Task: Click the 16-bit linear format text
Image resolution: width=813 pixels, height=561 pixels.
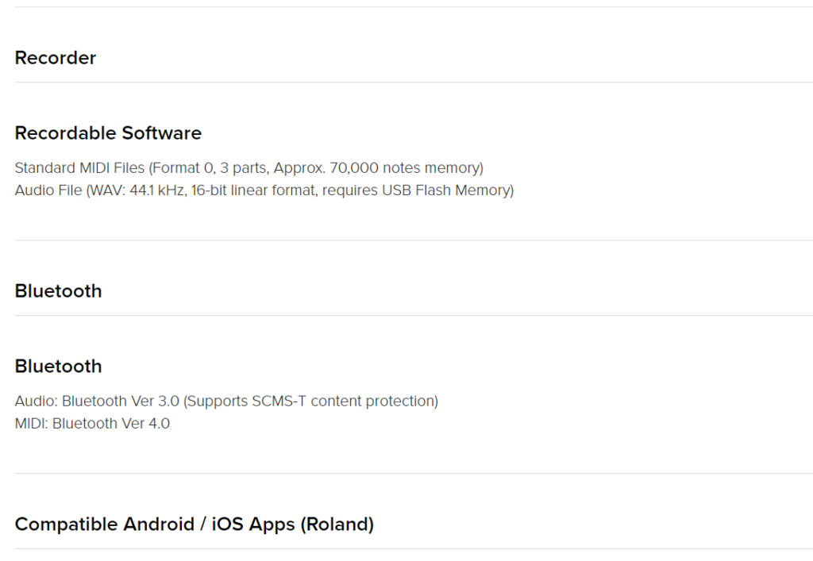Action: (x=254, y=190)
